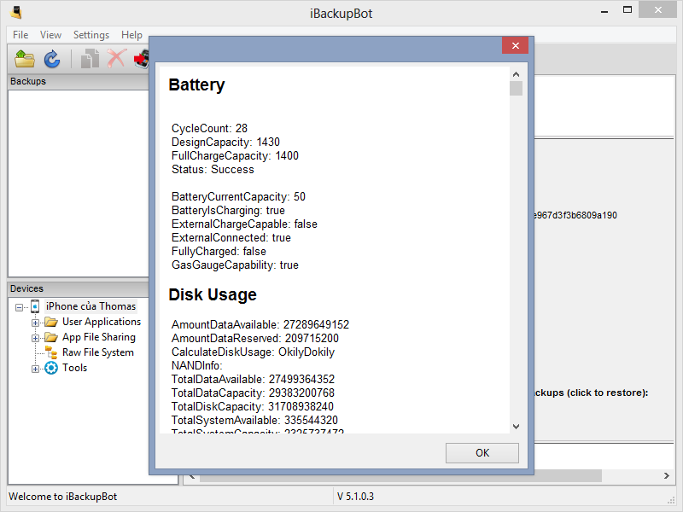Click the red X delete toolbar icon
683x512 pixels.
pyautogui.click(x=116, y=59)
